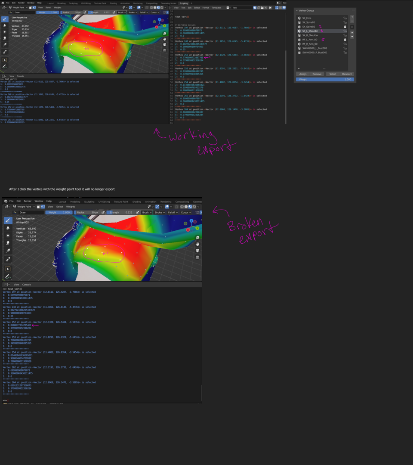Image resolution: width=413 pixels, height=465 pixels.
Task: Open vertex group specials chevron menu
Action: (x=352, y=27)
